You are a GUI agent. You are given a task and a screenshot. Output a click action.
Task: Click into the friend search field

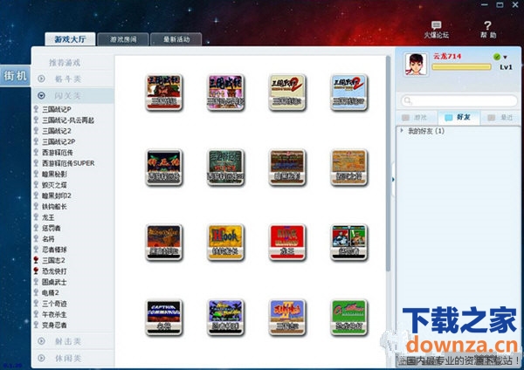[x=459, y=100]
